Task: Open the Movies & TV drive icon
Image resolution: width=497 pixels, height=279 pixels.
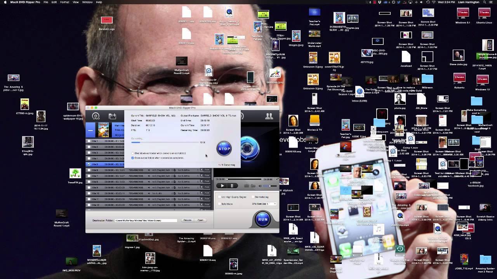Action: (x=315, y=121)
